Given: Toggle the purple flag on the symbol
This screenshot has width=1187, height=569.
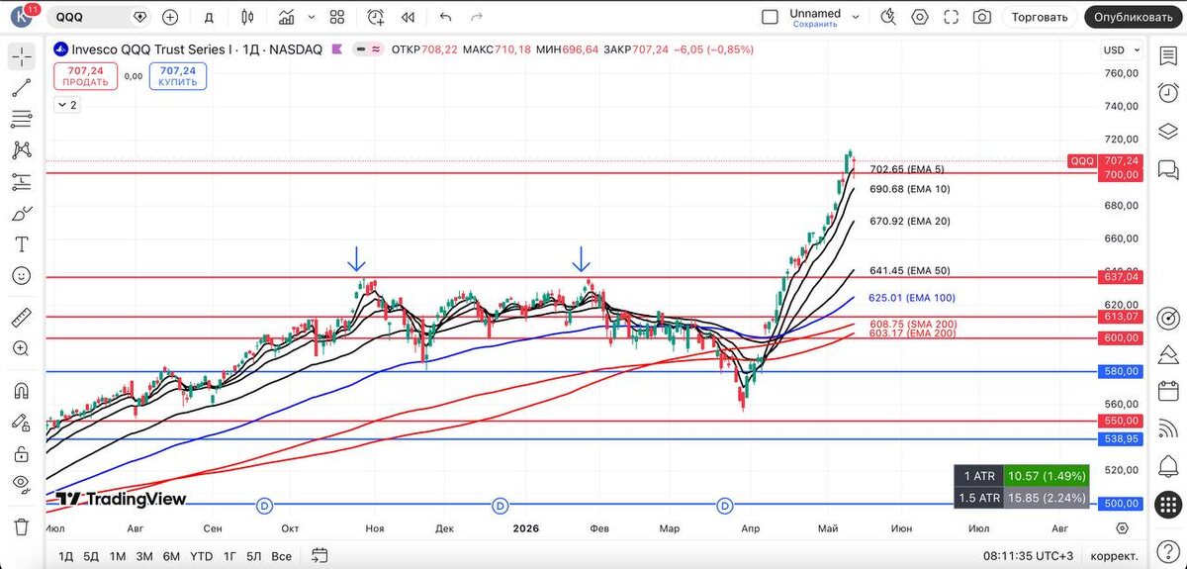Looking at the screenshot, I should (337, 49).
